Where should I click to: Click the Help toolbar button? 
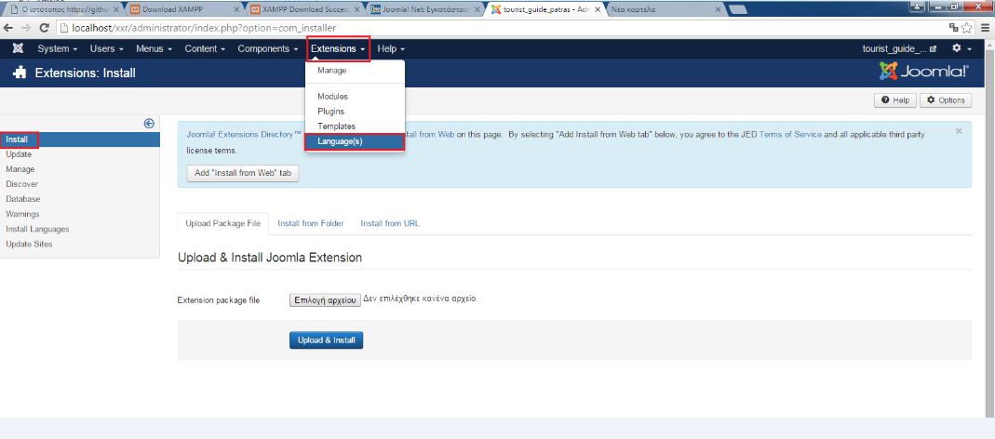pyautogui.click(x=894, y=100)
